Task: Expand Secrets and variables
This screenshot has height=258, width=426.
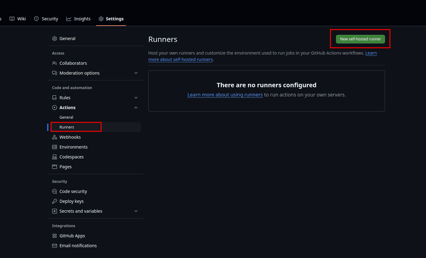Action: click(136, 211)
